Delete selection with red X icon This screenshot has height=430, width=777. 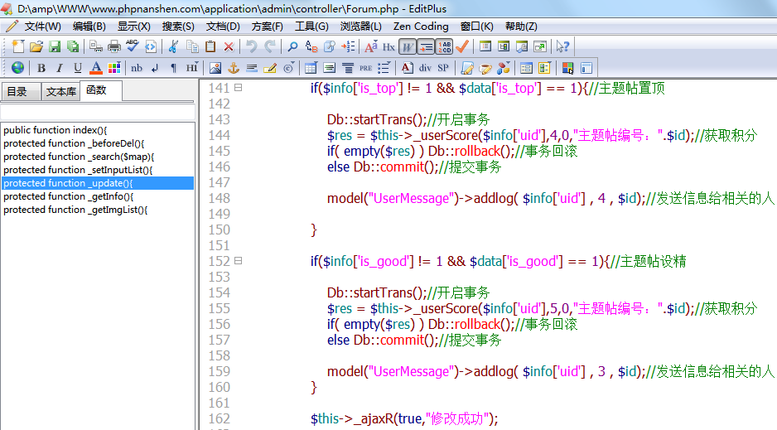click(229, 46)
